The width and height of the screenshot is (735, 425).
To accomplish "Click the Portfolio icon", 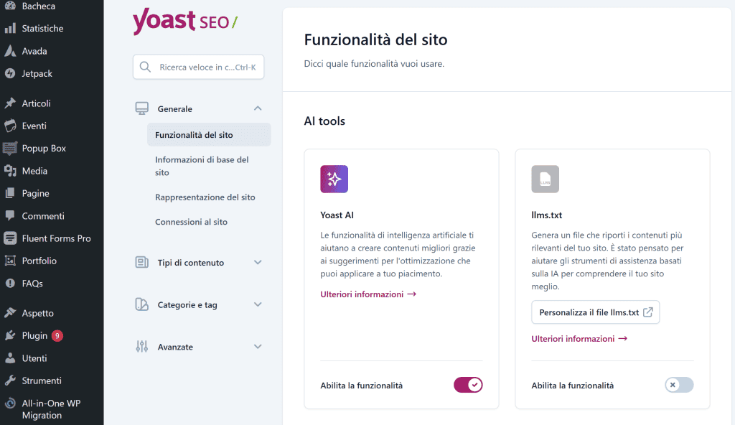I will [10, 261].
